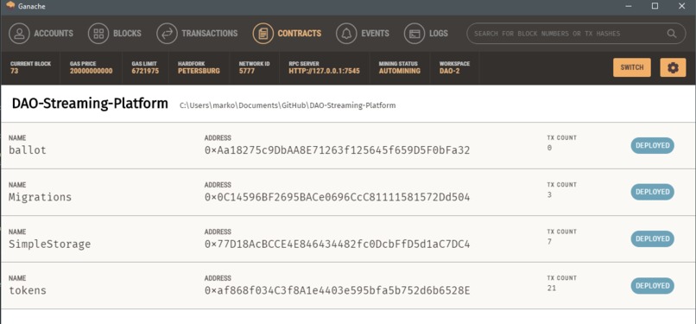This screenshot has height=324, width=696.
Task: Click current block value 73
Action: [14, 71]
